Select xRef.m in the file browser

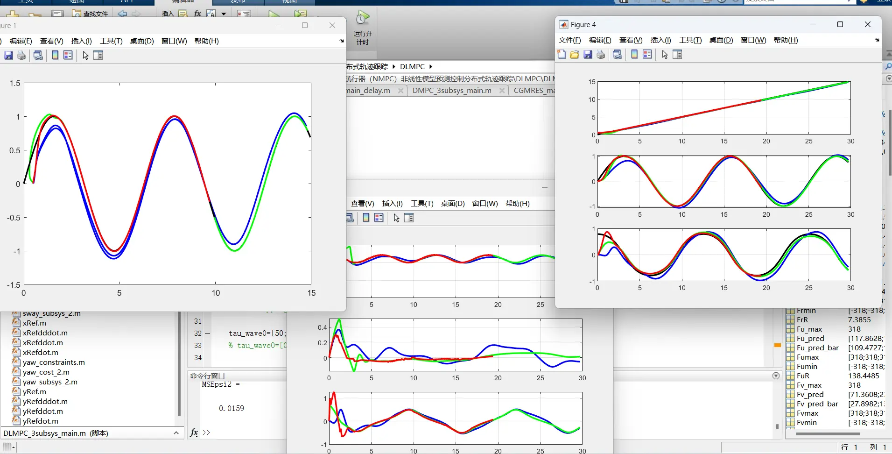coord(35,323)
